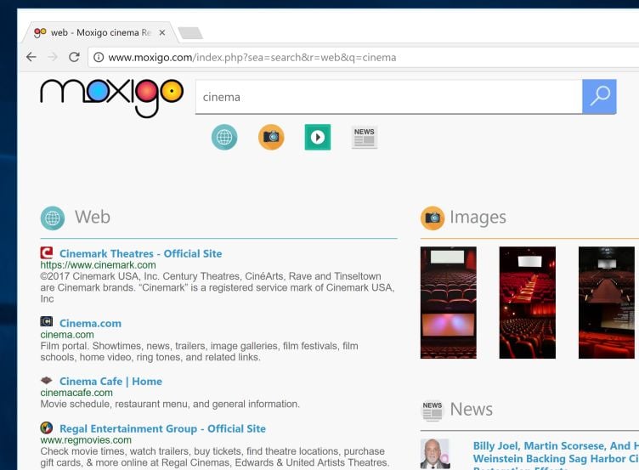Open Cinema Cafe | Home link
This screenshot has height=470, width=639.
pos(110,382)
